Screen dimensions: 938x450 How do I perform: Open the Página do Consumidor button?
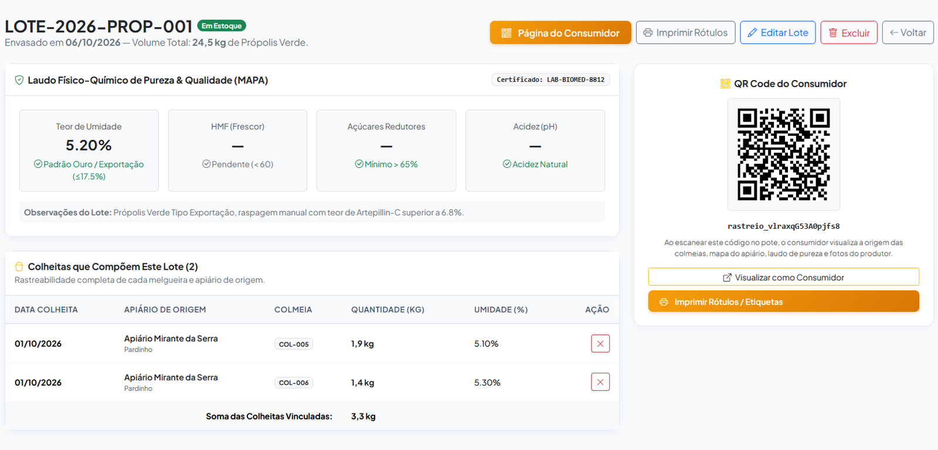point(560,33)
